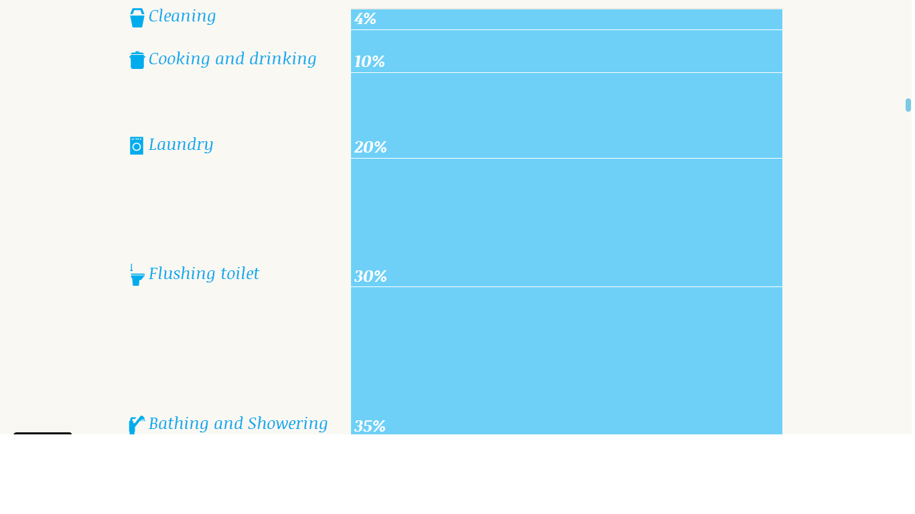915x514 pixels.
Task: Click the Flushing toilet label
Action: tap(204, 274)
